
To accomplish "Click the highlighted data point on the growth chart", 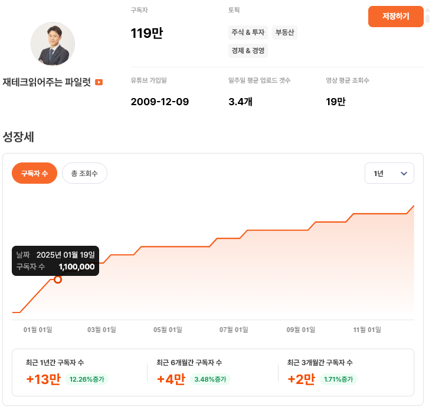I will pos(58,279).
